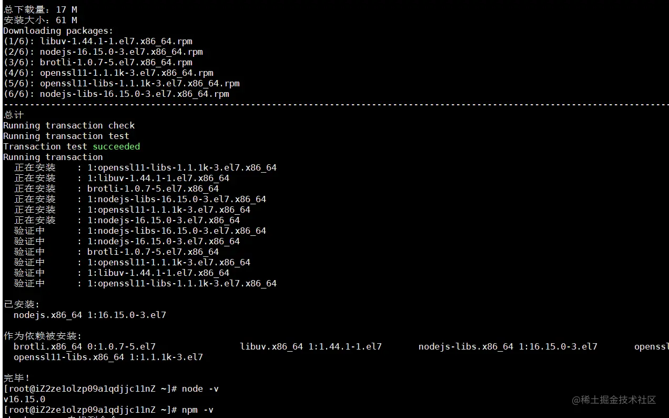The width and height of the screenshot is (669, 418).
Task: Click the (2/6) nodejs-16.15.0 rpm line
Action: click(103, 52)
